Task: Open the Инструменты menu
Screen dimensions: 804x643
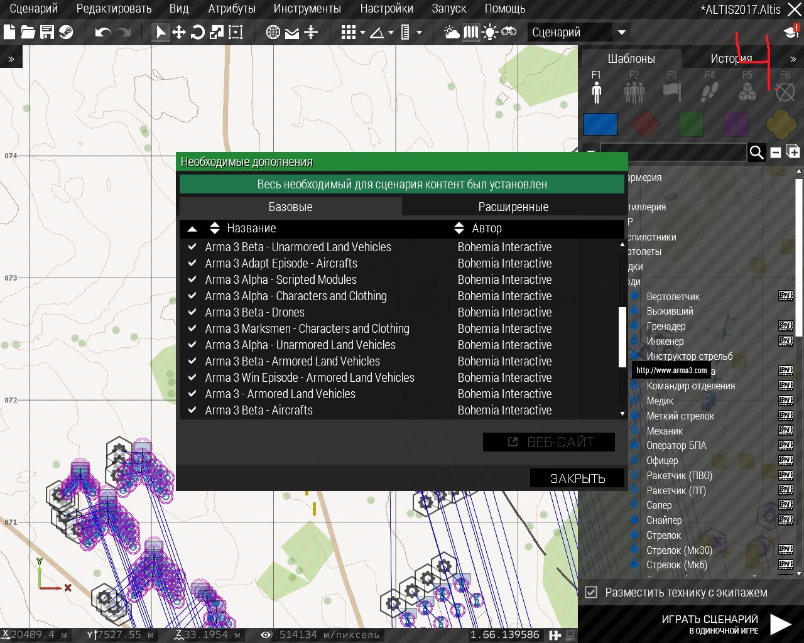Action: (307, 9)
